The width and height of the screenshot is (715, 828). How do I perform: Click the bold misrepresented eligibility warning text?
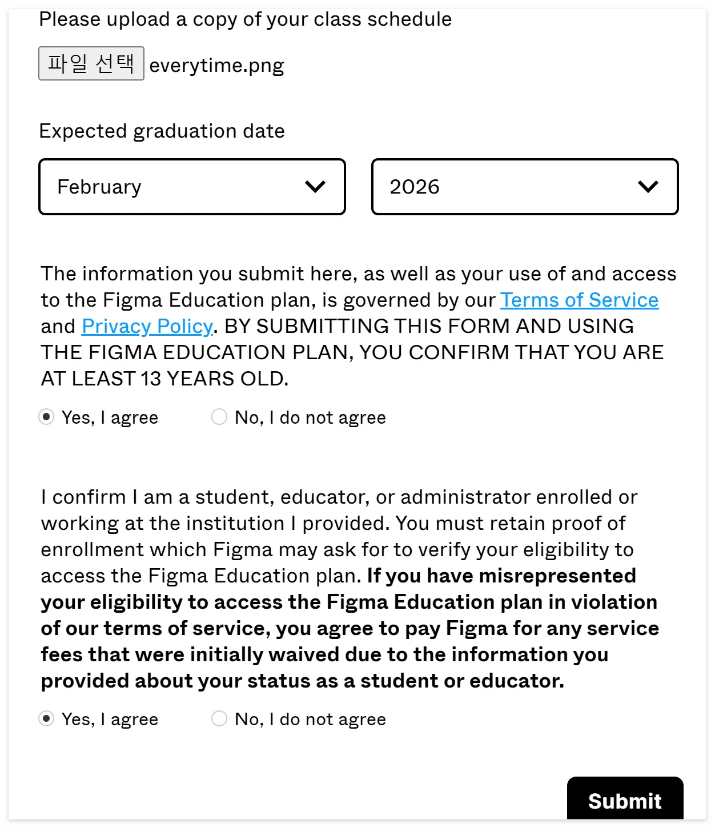click(348, 628)
